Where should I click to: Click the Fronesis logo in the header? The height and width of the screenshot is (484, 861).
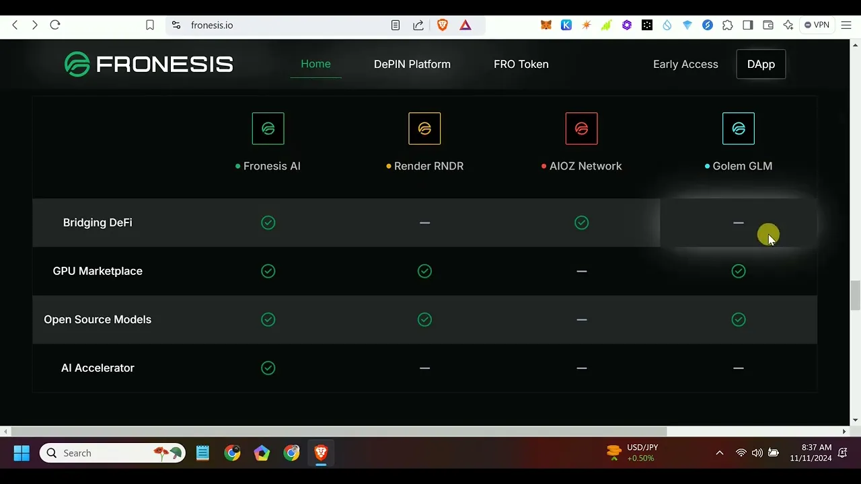149,65
